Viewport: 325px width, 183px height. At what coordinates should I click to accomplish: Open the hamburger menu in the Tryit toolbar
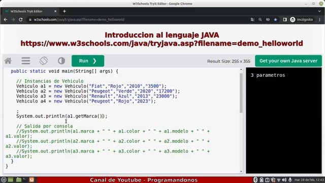(26, 61)
